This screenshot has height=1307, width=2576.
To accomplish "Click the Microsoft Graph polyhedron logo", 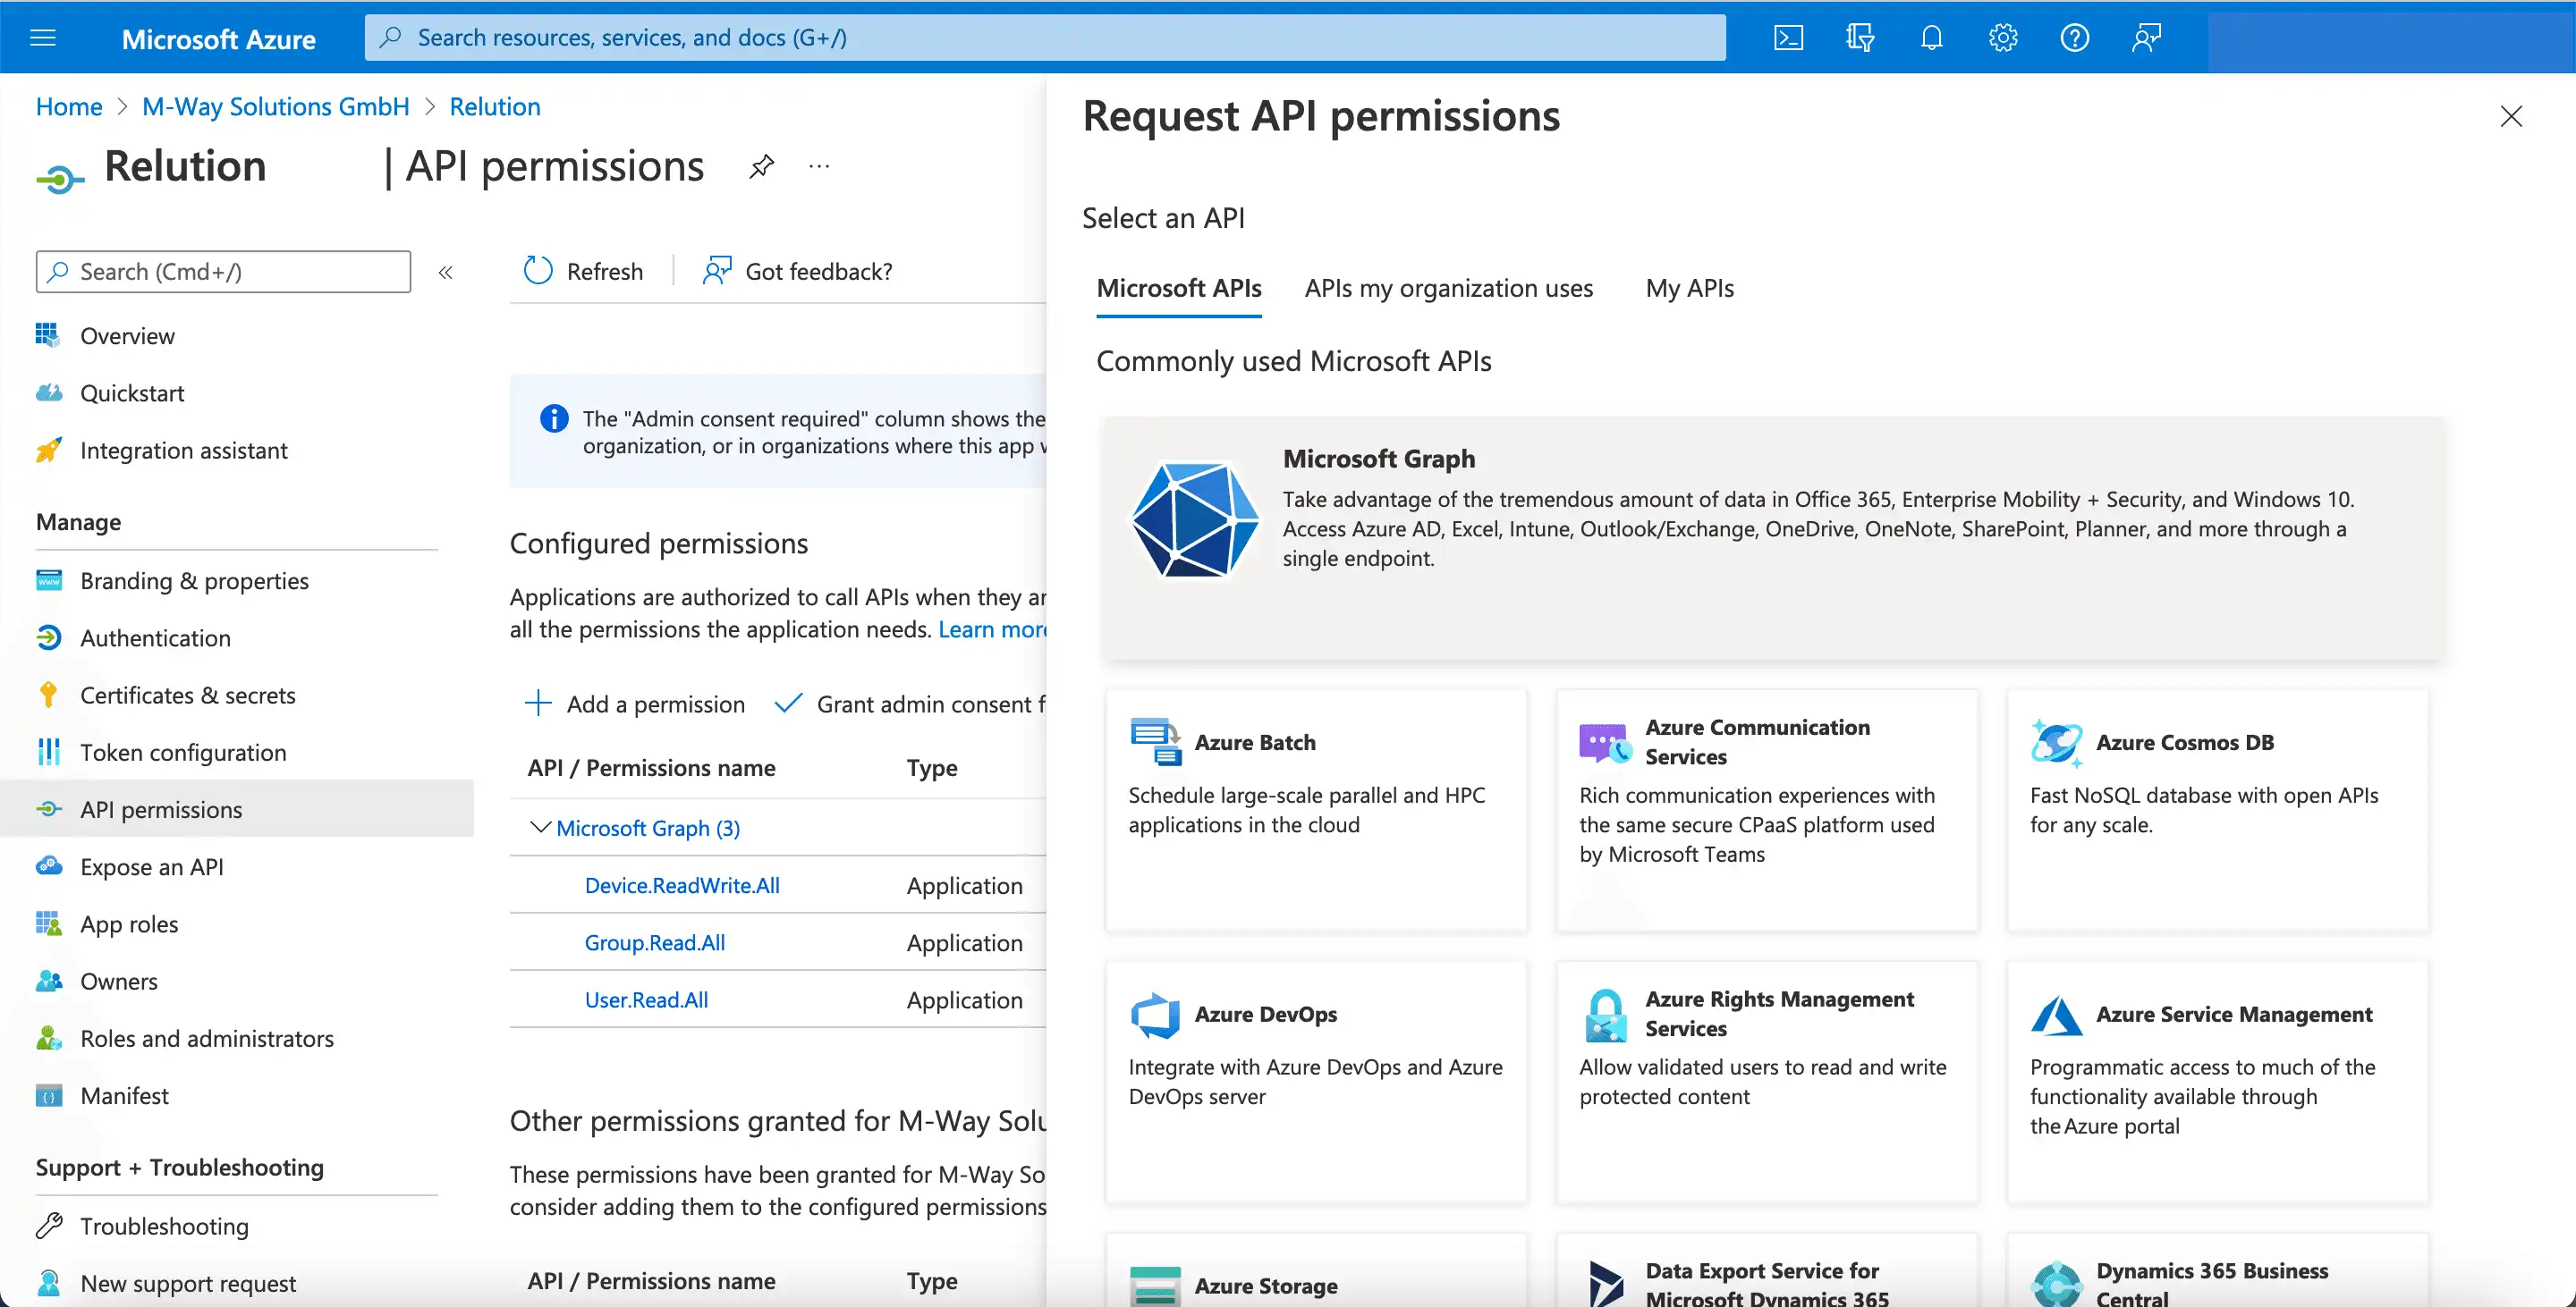I will tap(1195, 519).
